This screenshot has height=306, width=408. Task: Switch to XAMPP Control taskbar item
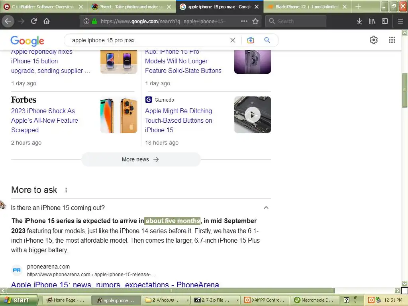(265, 300)
